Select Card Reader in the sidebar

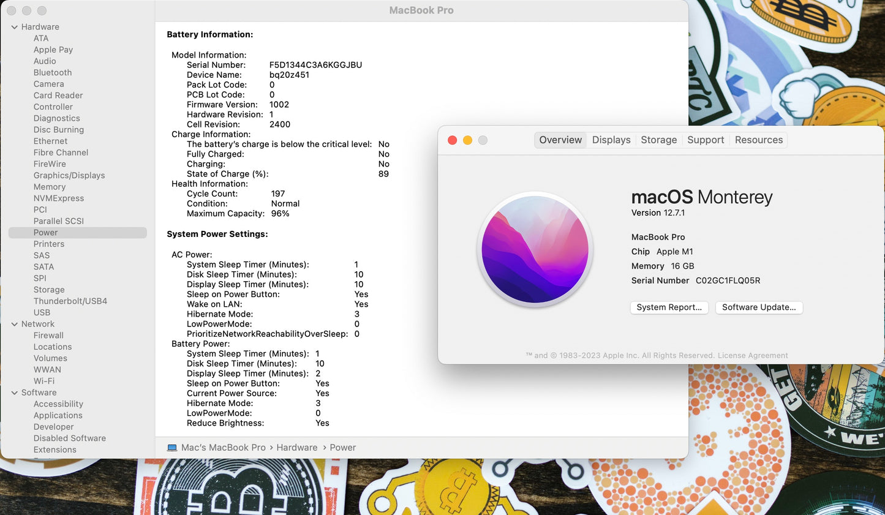pyautogui.click(x=58, y=96)
